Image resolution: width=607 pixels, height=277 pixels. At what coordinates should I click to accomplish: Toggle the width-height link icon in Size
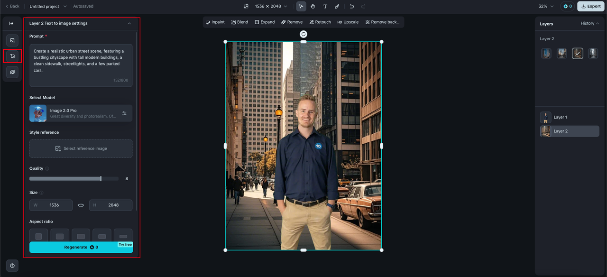81,205
